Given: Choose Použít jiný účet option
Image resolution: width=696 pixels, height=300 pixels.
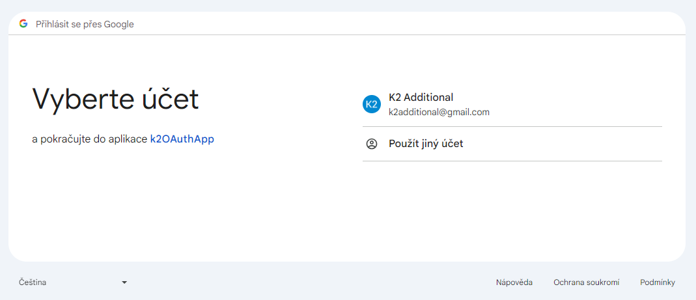Looking at the screenshot, I should 426,144.
